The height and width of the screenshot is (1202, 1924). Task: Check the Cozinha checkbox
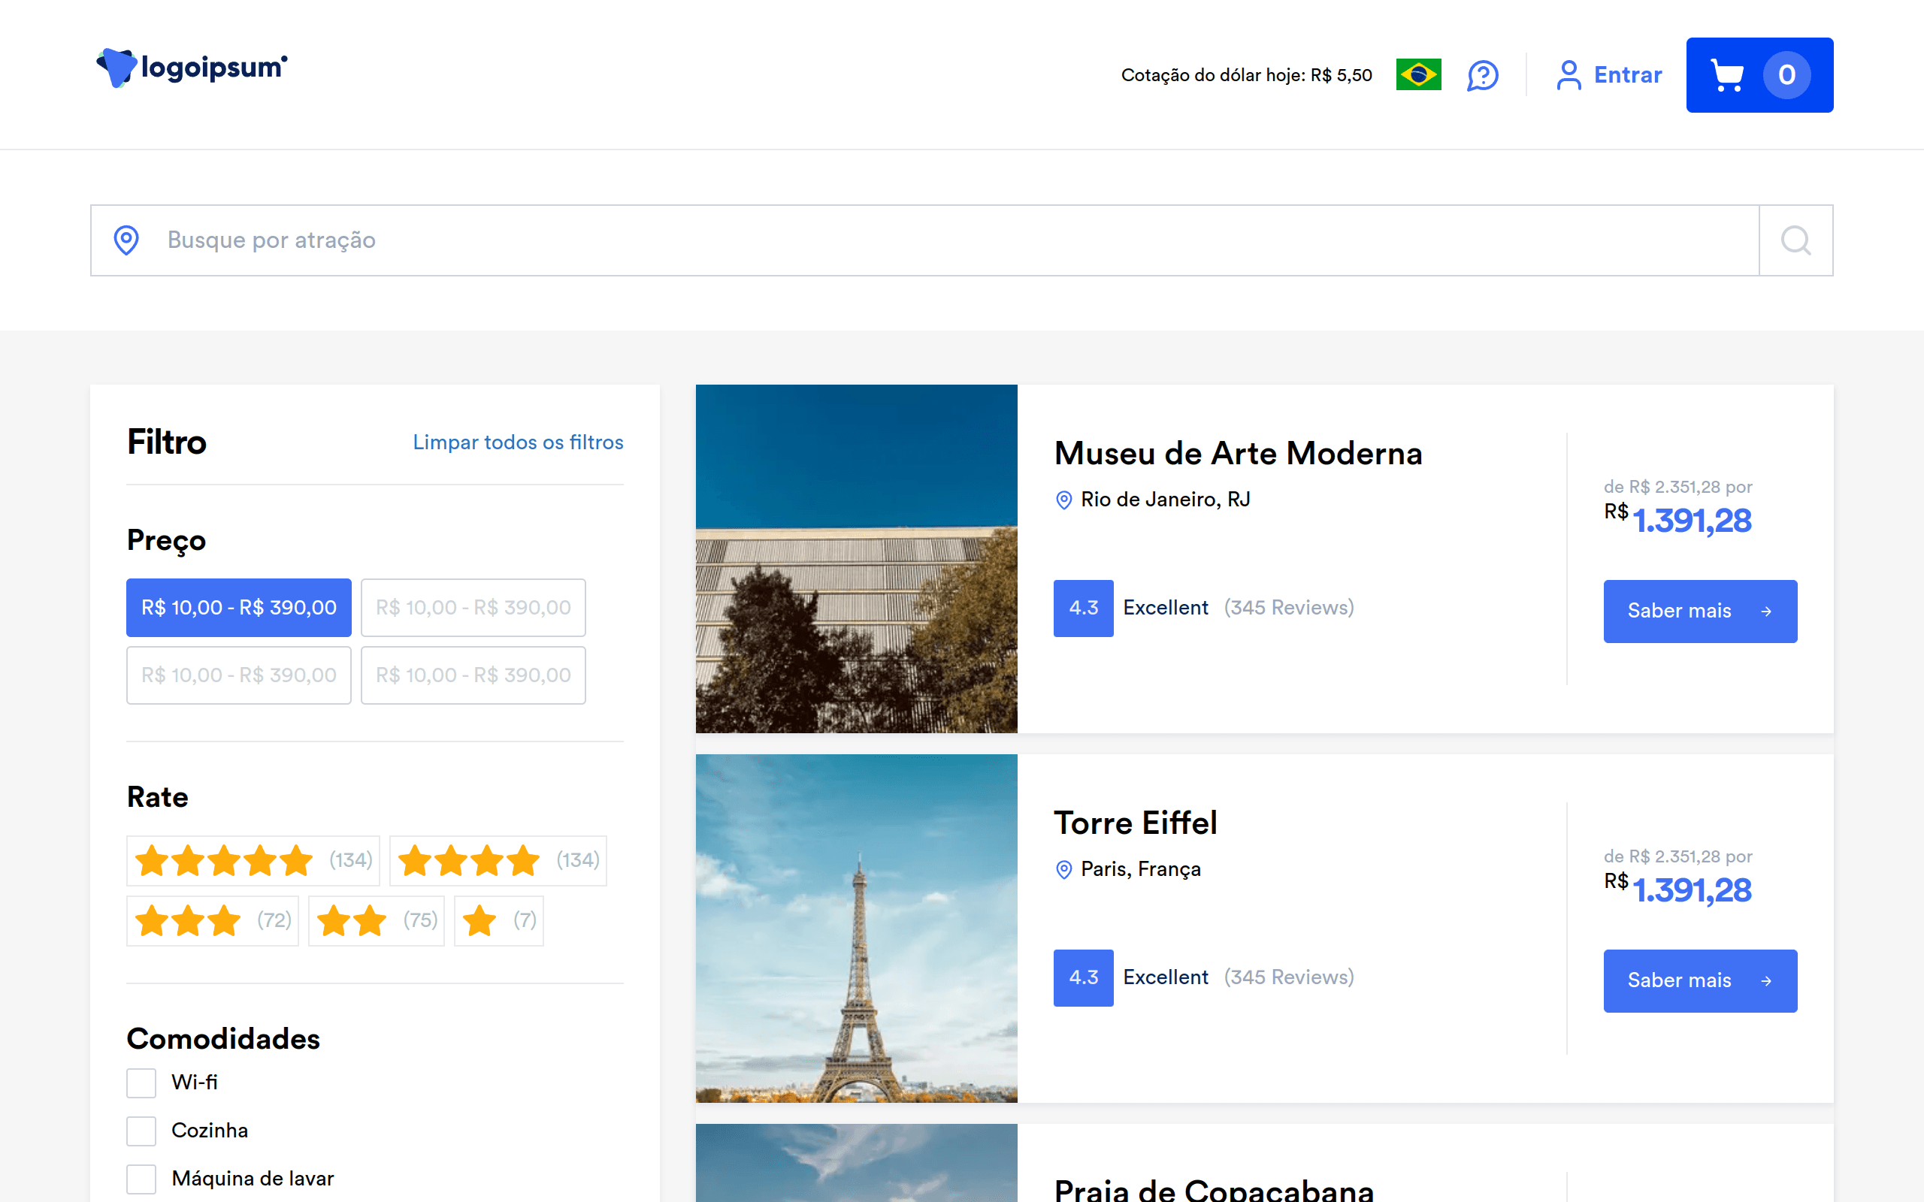pos(141,1131)
